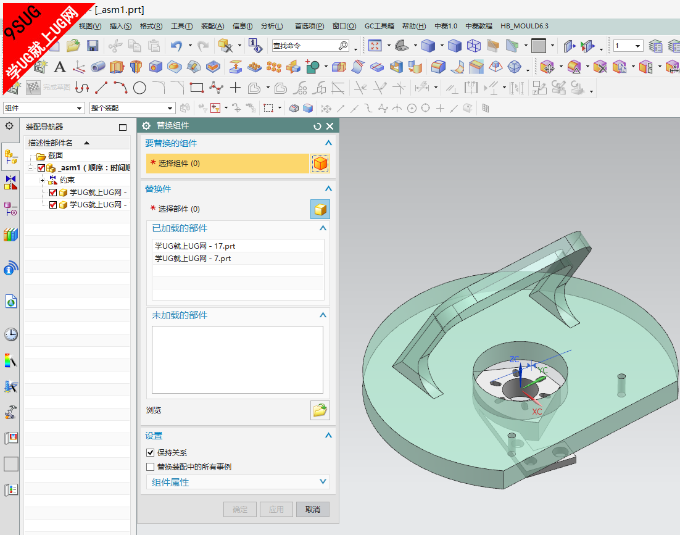
Task: Collapse the 已加载的部件 section
Action: point(323,228)
